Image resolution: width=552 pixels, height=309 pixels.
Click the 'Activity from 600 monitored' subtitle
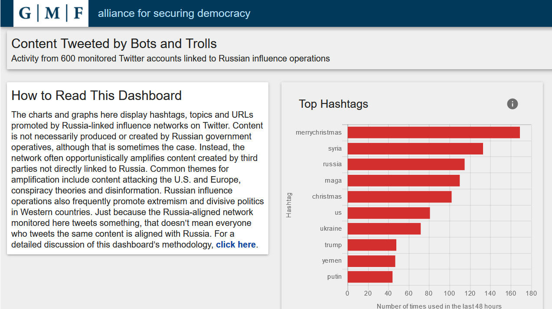[170, 58]
